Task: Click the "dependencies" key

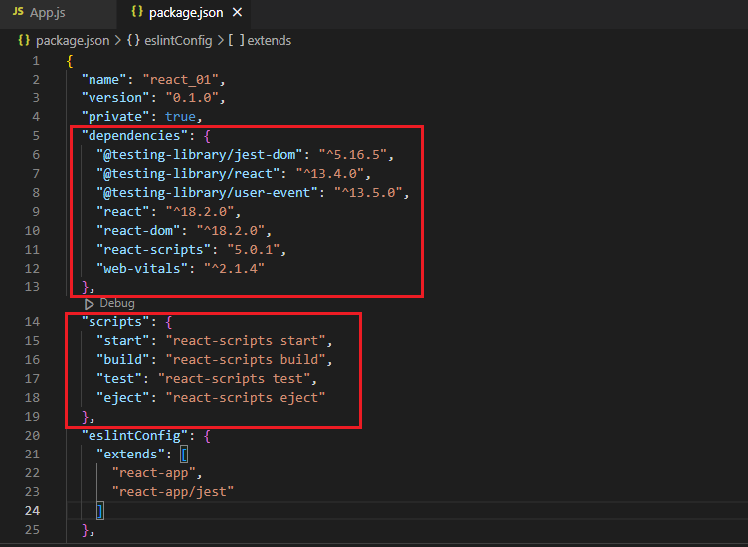Action: tap(134, 136)
